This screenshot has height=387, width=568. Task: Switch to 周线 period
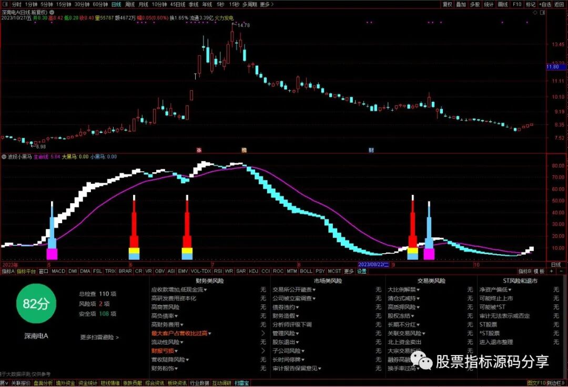coord(130,4)
